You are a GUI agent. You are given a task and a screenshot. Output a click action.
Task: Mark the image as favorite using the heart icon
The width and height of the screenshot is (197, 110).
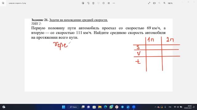[x=98, y=3]
